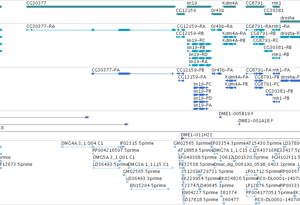Viewport: 300px width, 205px height.
Task: Click the CG12159 gene feature
Action: (180, 14)
